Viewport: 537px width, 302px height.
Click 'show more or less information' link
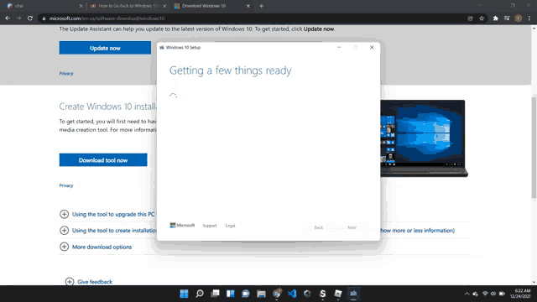click(418, 231)
